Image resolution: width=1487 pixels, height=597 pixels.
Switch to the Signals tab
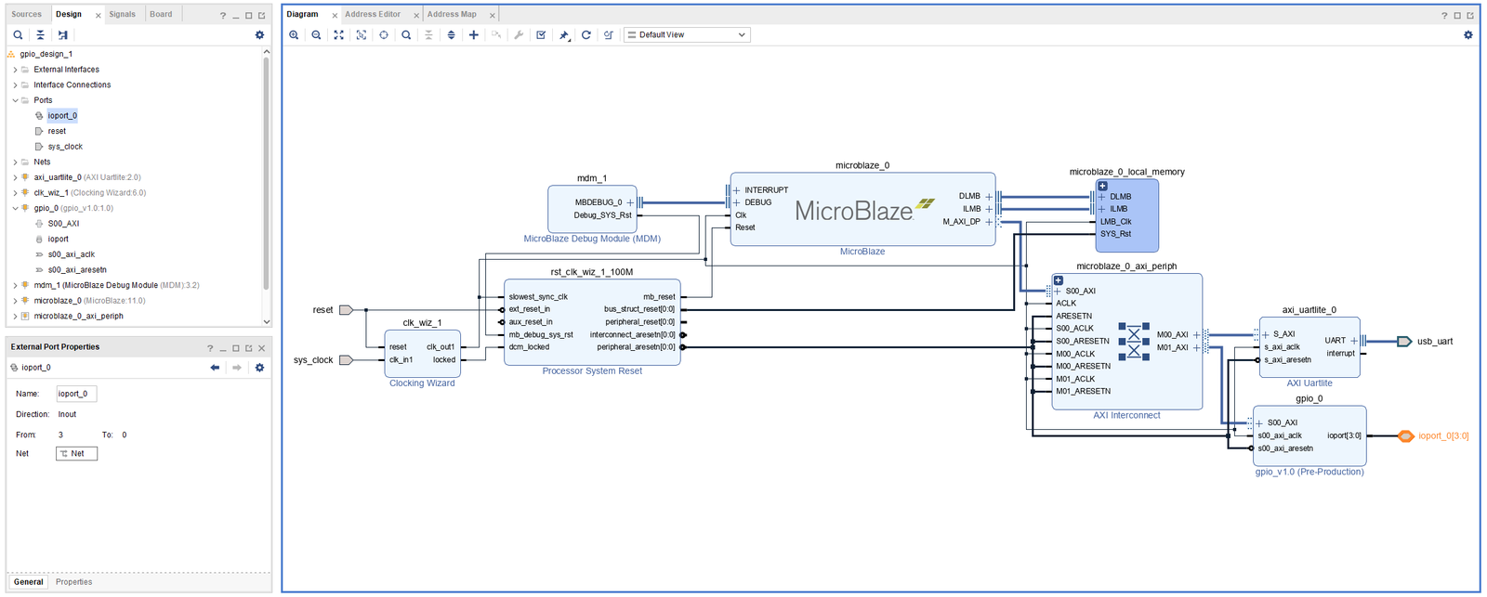point(122,14)
